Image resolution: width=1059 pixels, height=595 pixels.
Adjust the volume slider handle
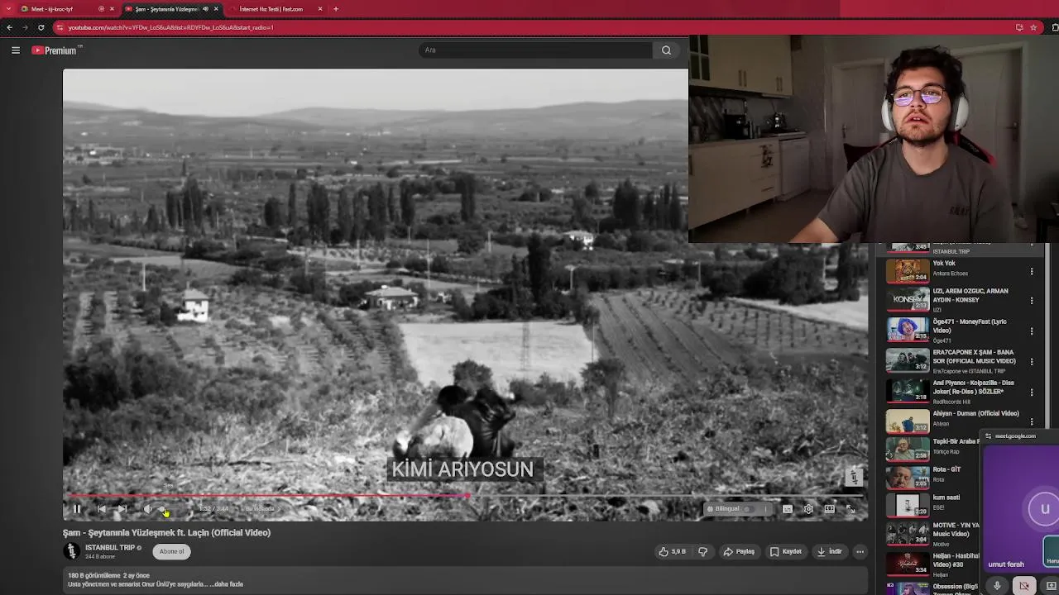coord(164,509)
